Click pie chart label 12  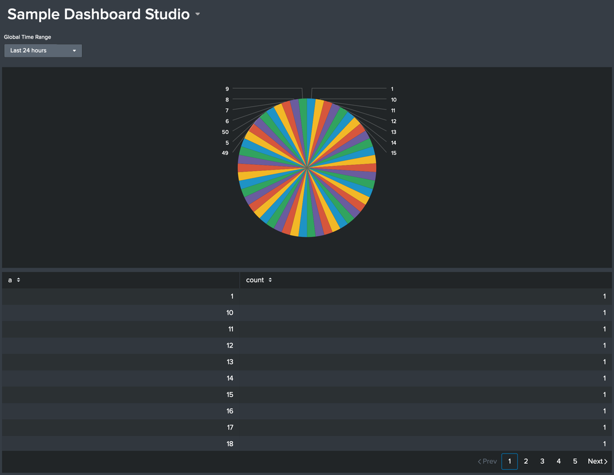pos(393,121)
